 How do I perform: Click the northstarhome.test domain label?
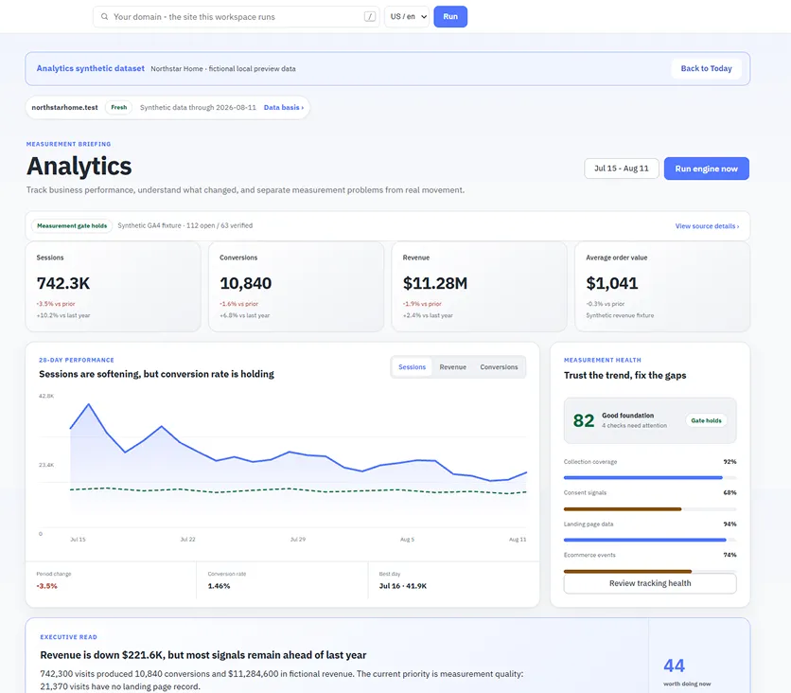tap(64, 108)
